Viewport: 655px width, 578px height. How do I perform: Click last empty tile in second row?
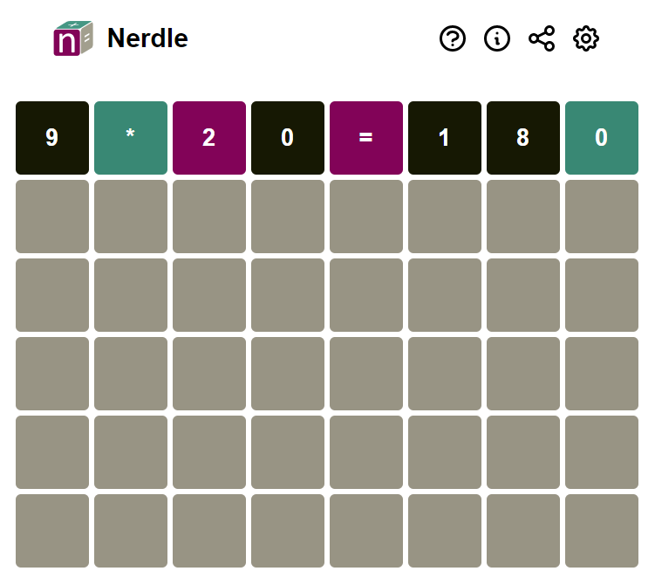click(602, 217)
